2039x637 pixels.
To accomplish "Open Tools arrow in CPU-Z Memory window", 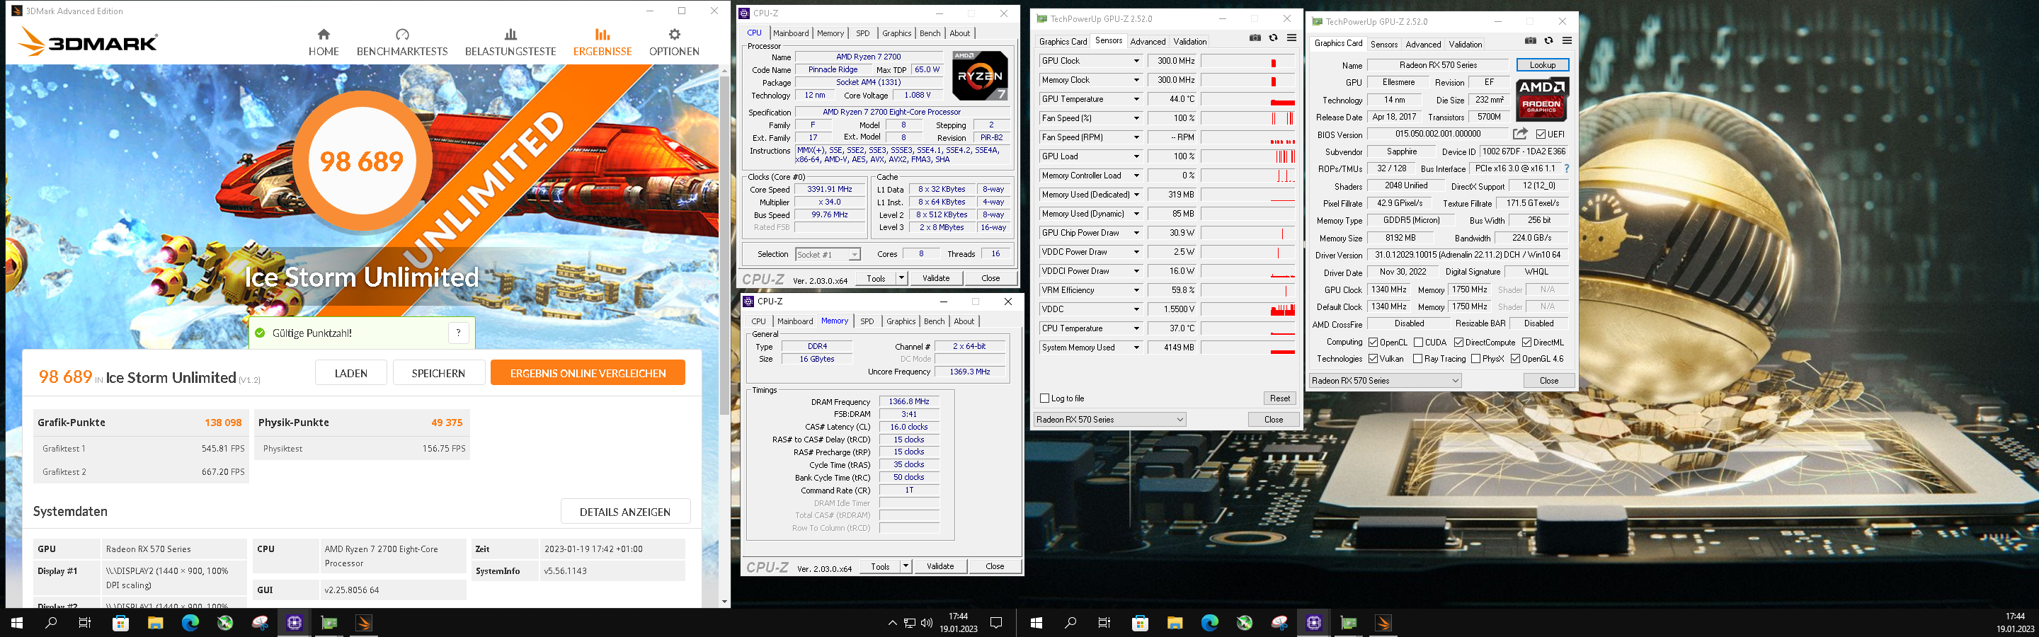I will point(906,566).
